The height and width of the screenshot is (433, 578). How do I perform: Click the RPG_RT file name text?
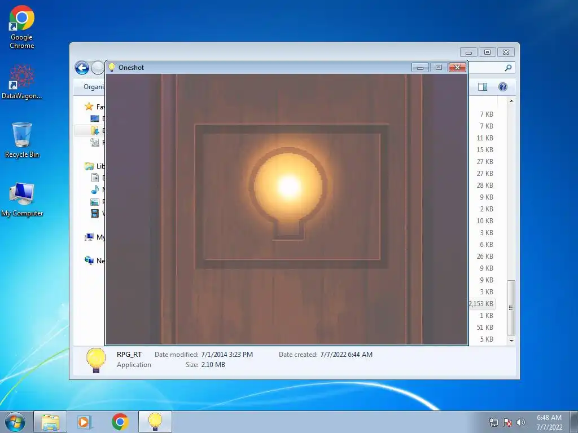click(x=129, y=355)
